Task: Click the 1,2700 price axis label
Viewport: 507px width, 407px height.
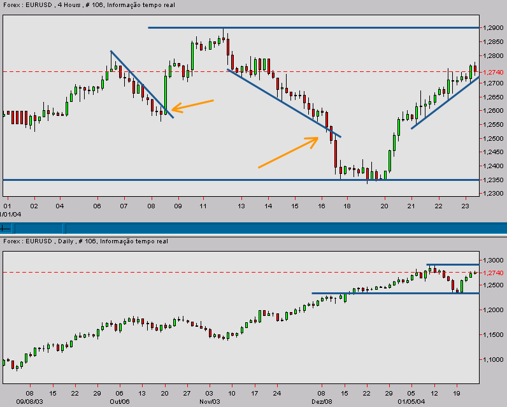Action: pyautogui.click(x=493, y=83)
